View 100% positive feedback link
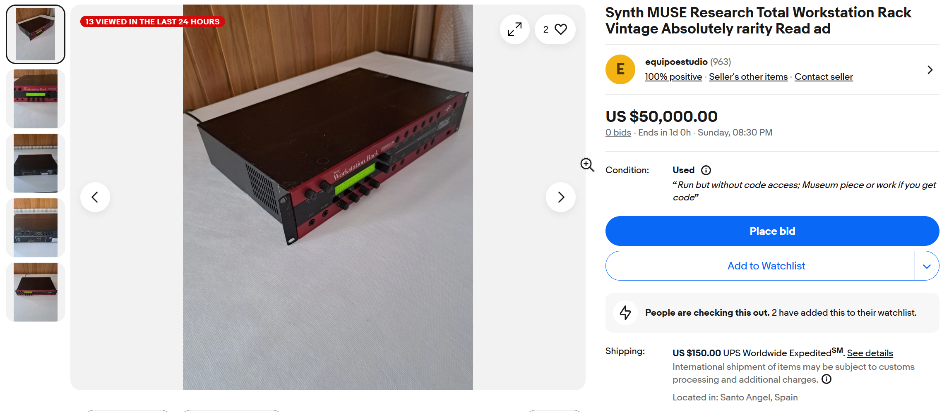The height and width of the screenshot is (412, 949). (x=673, y=77)
